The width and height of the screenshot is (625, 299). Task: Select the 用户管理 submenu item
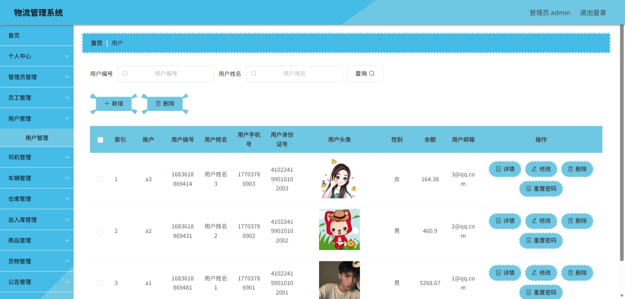37,138
